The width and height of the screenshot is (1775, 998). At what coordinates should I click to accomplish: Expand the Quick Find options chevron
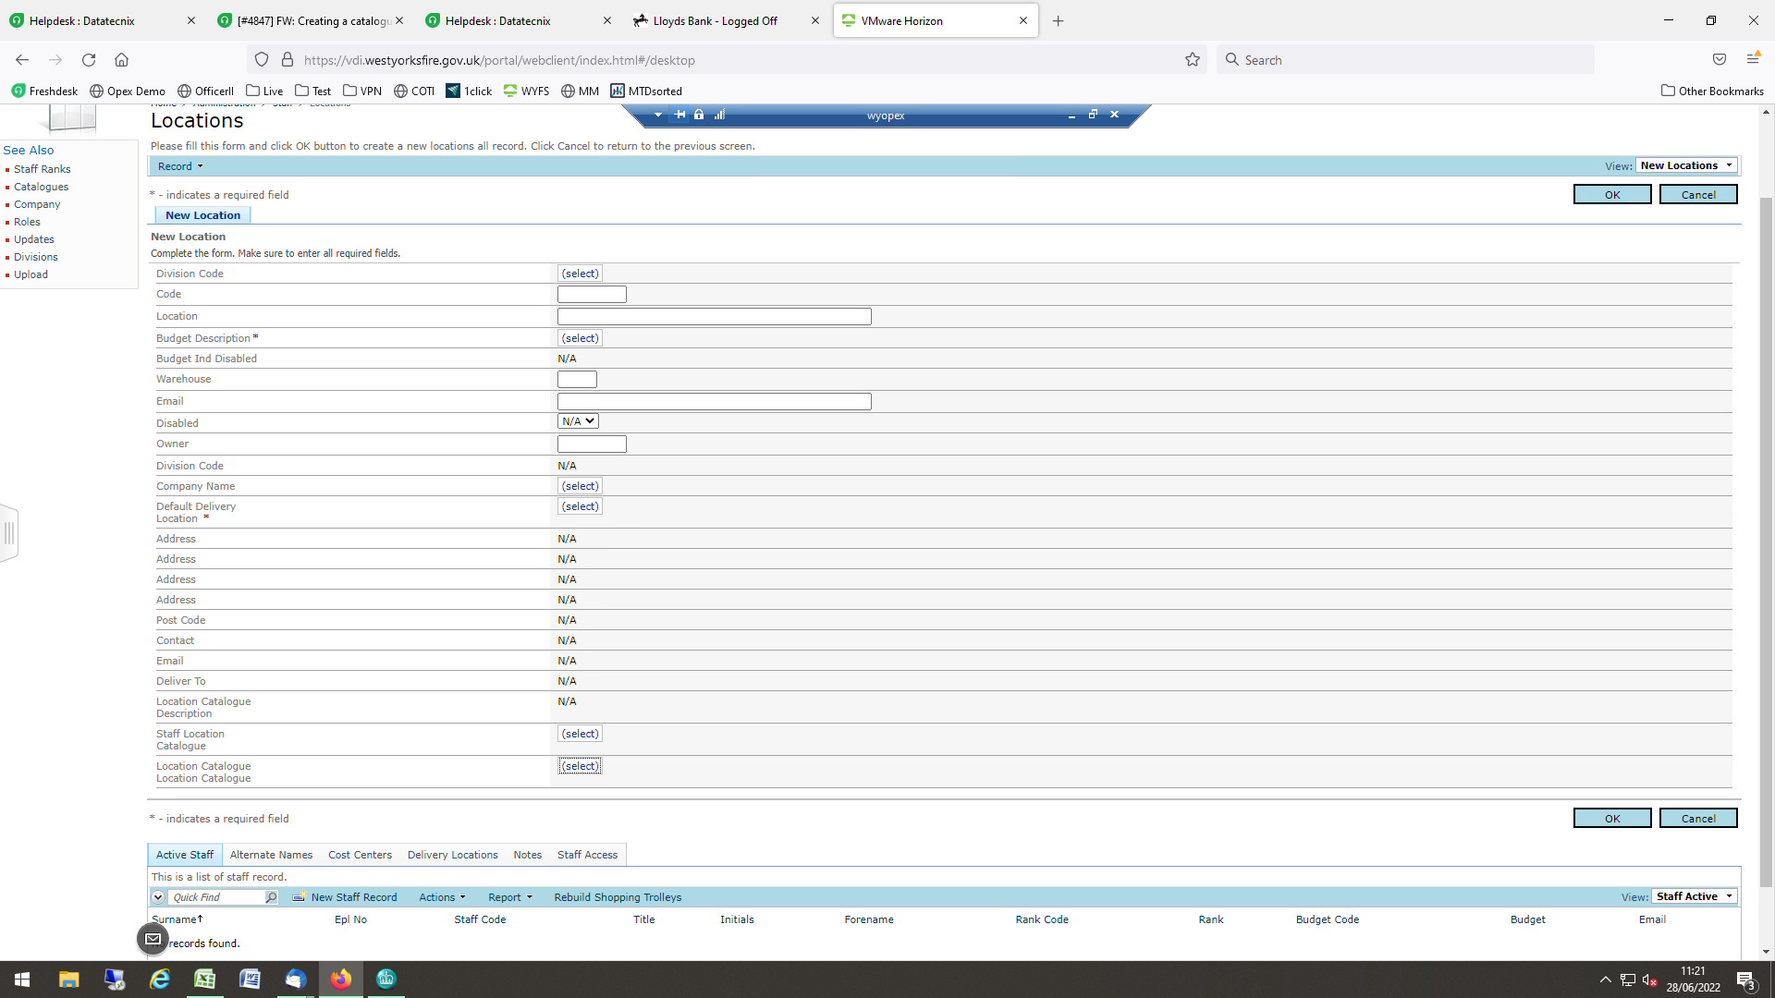click(x=158, y=897)
